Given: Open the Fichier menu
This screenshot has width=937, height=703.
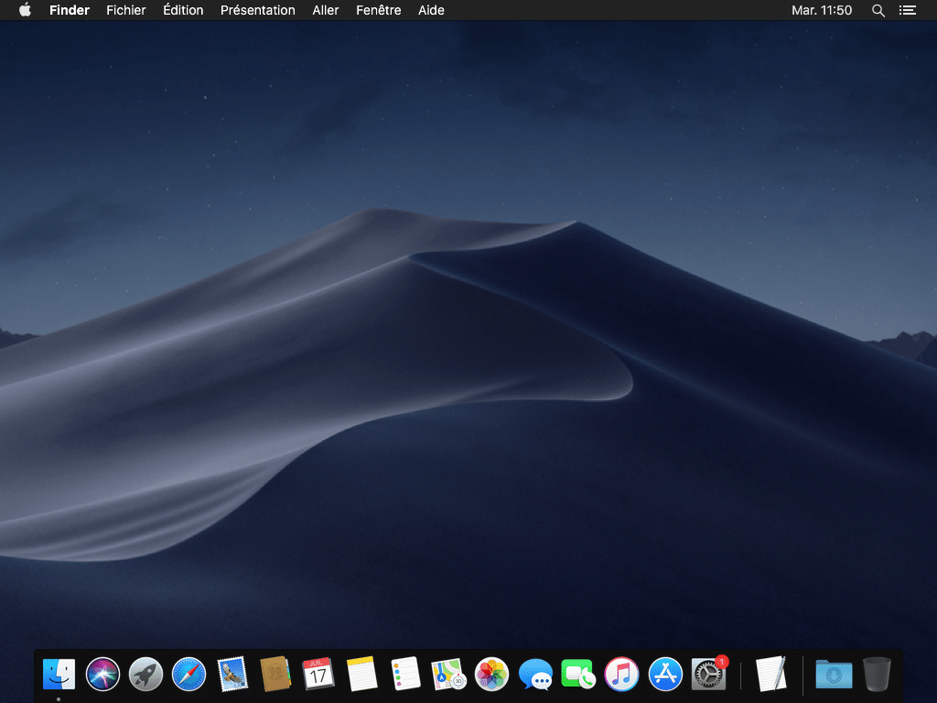Looking at the screenshot, I should tap(126, 10).
